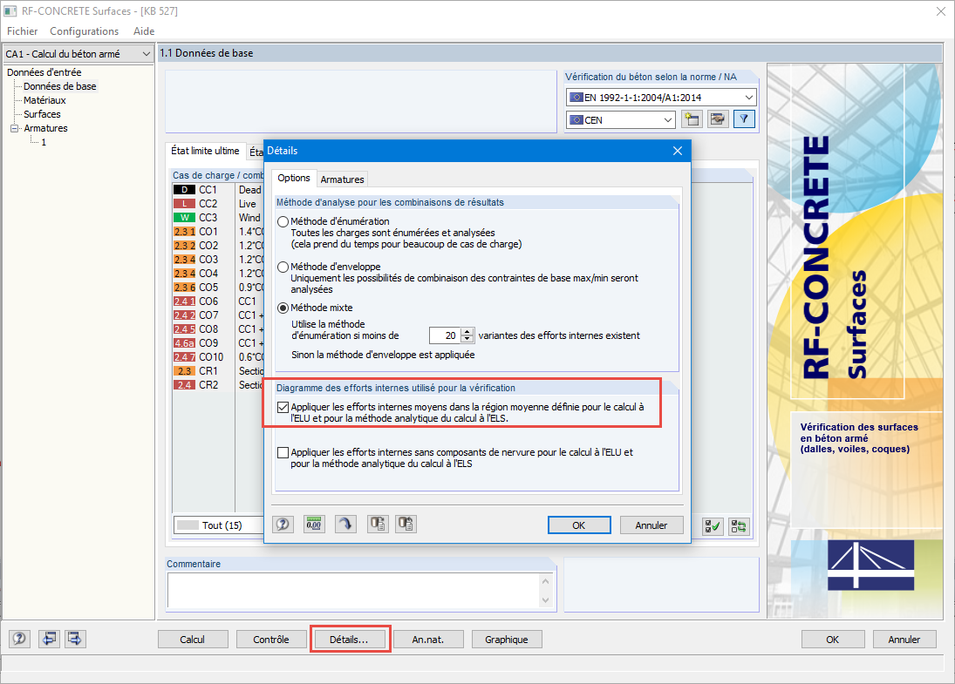Click the RF-CONCRETE application icon in title bar
955x684 pixels.
(x=10, y=11)
